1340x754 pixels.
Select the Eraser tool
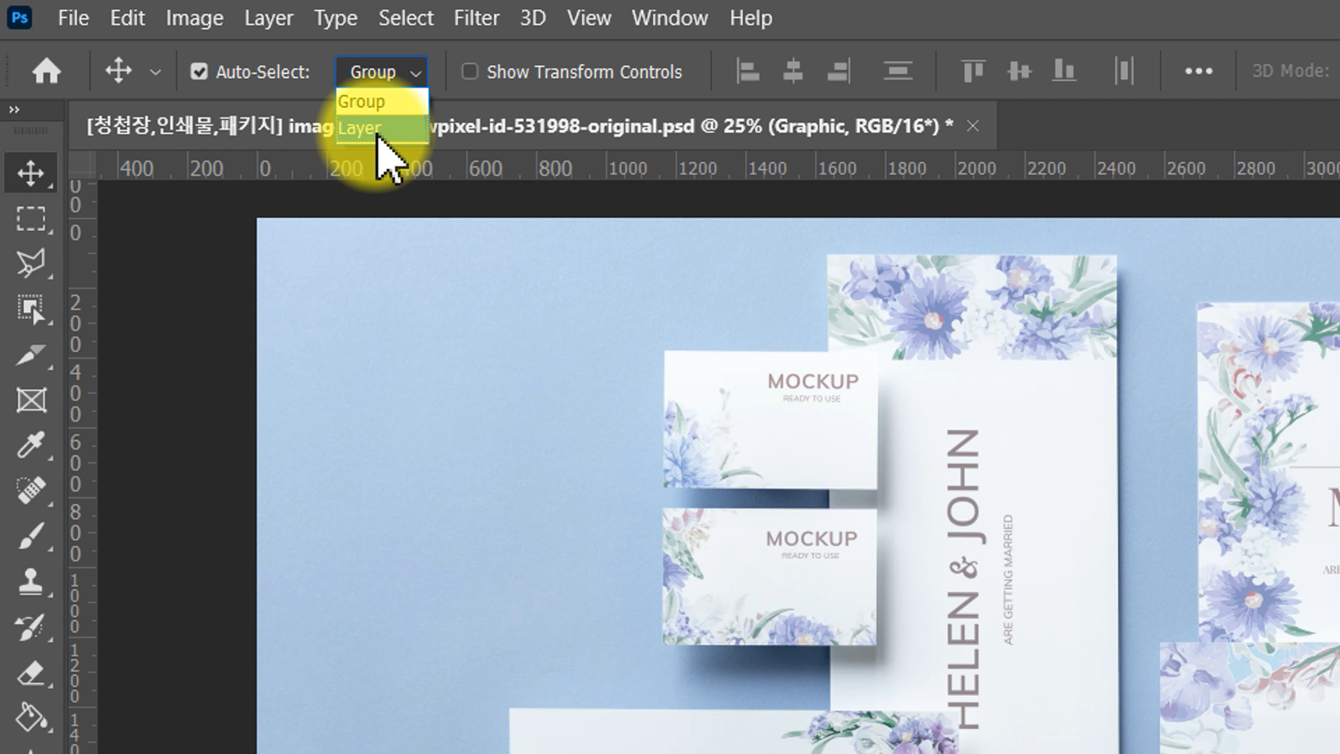[31, 674]
